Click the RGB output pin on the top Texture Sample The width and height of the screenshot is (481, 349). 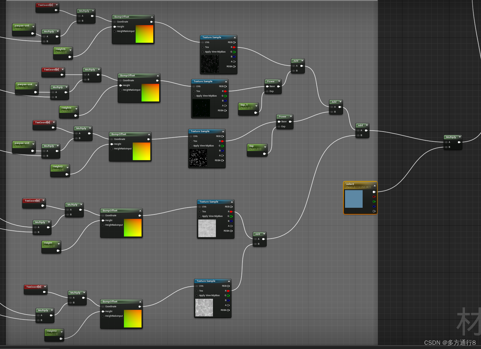click(x=234, y=42)
